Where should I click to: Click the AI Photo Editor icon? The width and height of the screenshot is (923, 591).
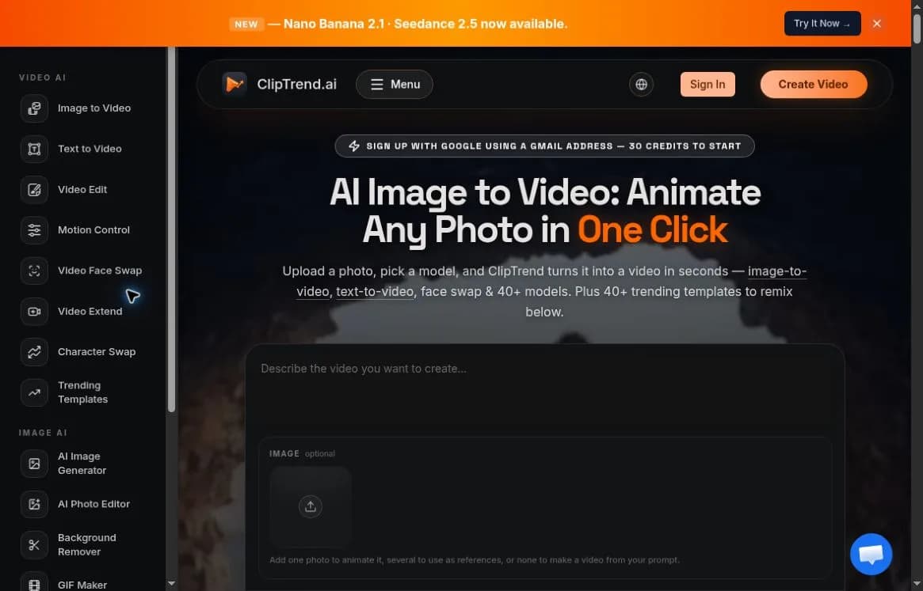click(34, 504)
